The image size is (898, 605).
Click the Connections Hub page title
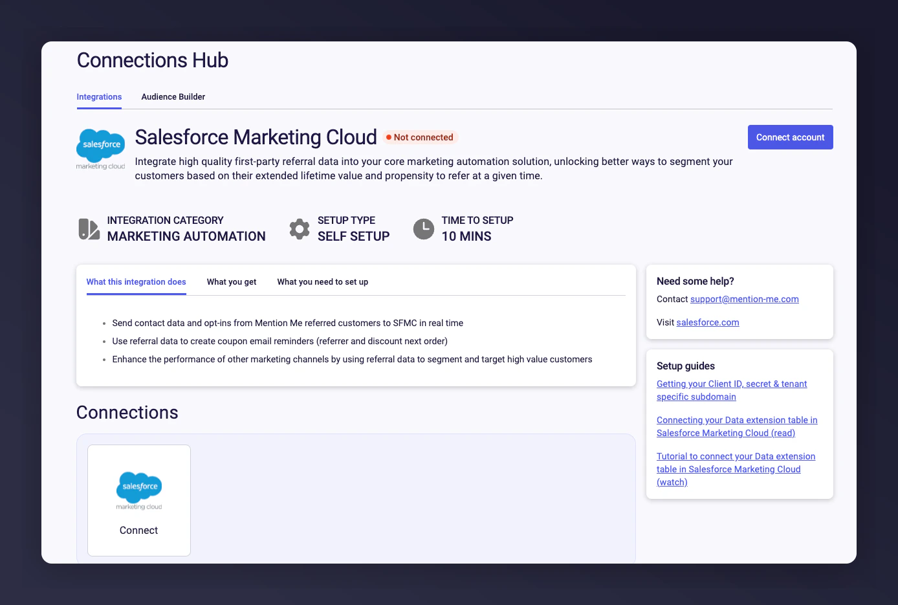pyautogui.click(x=153, y=60)
